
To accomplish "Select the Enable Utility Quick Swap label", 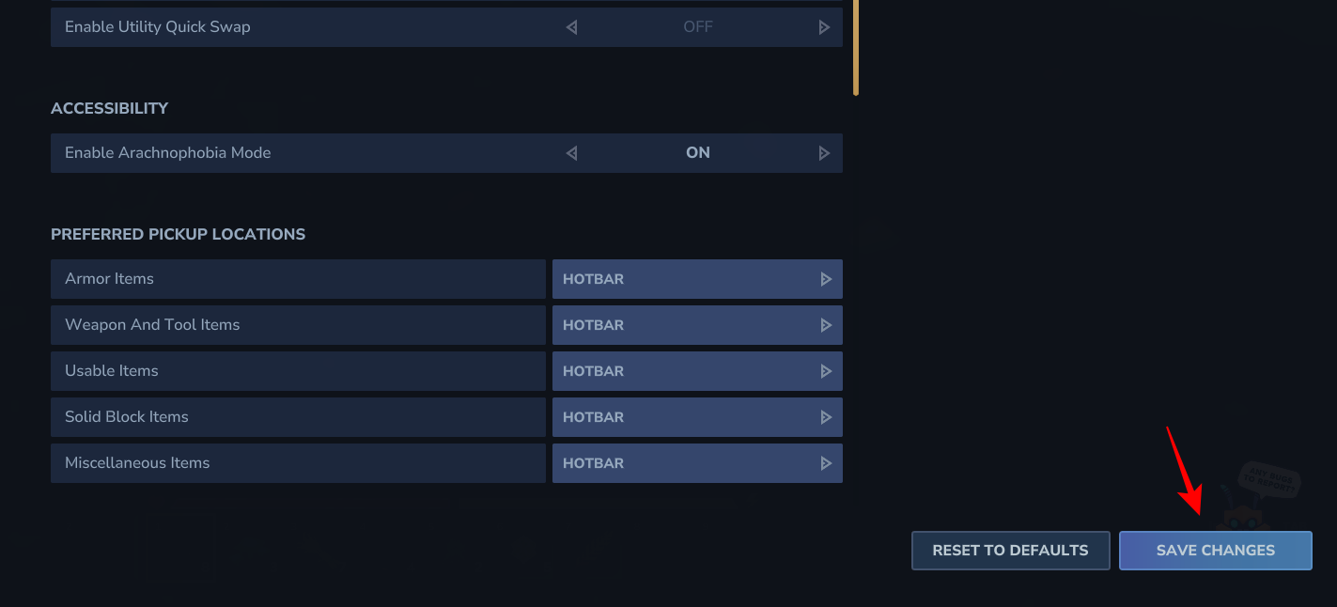I will pos(157,27).
